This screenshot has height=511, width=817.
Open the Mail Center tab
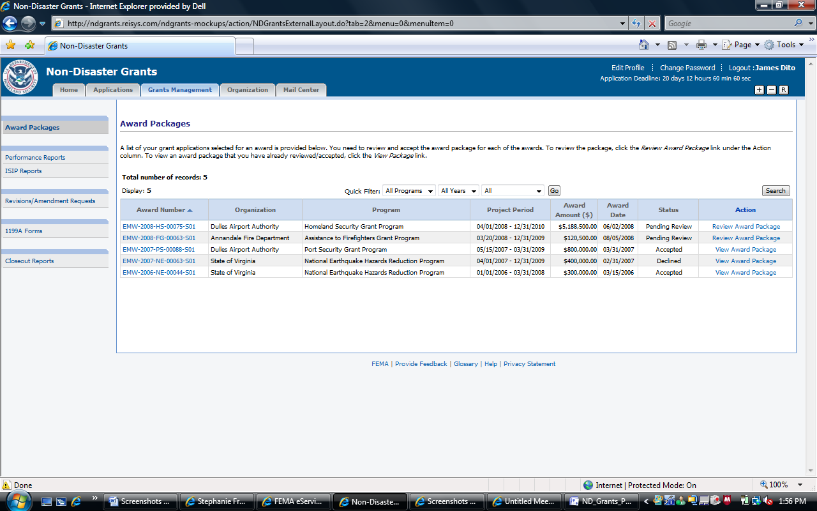tap(301, 90)
